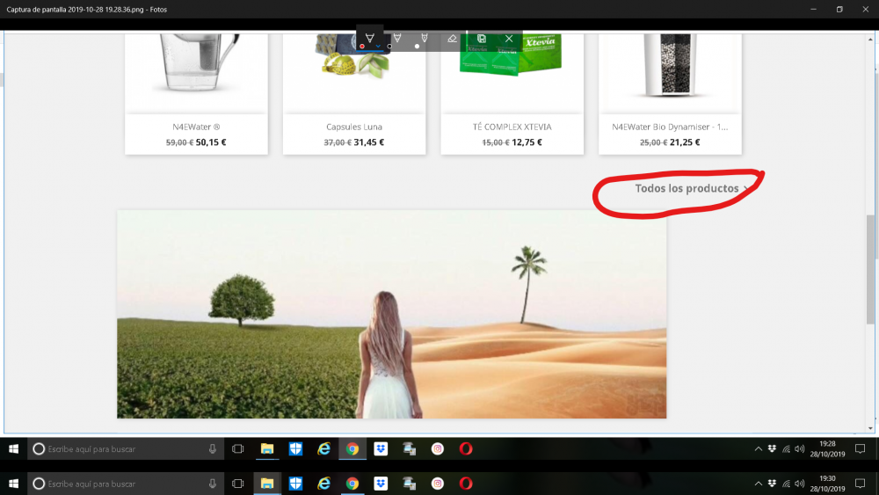This screenshot has height=495, width=879.
Task: Click the crossed-out 59,00 € price
Action: pos(179,142)
